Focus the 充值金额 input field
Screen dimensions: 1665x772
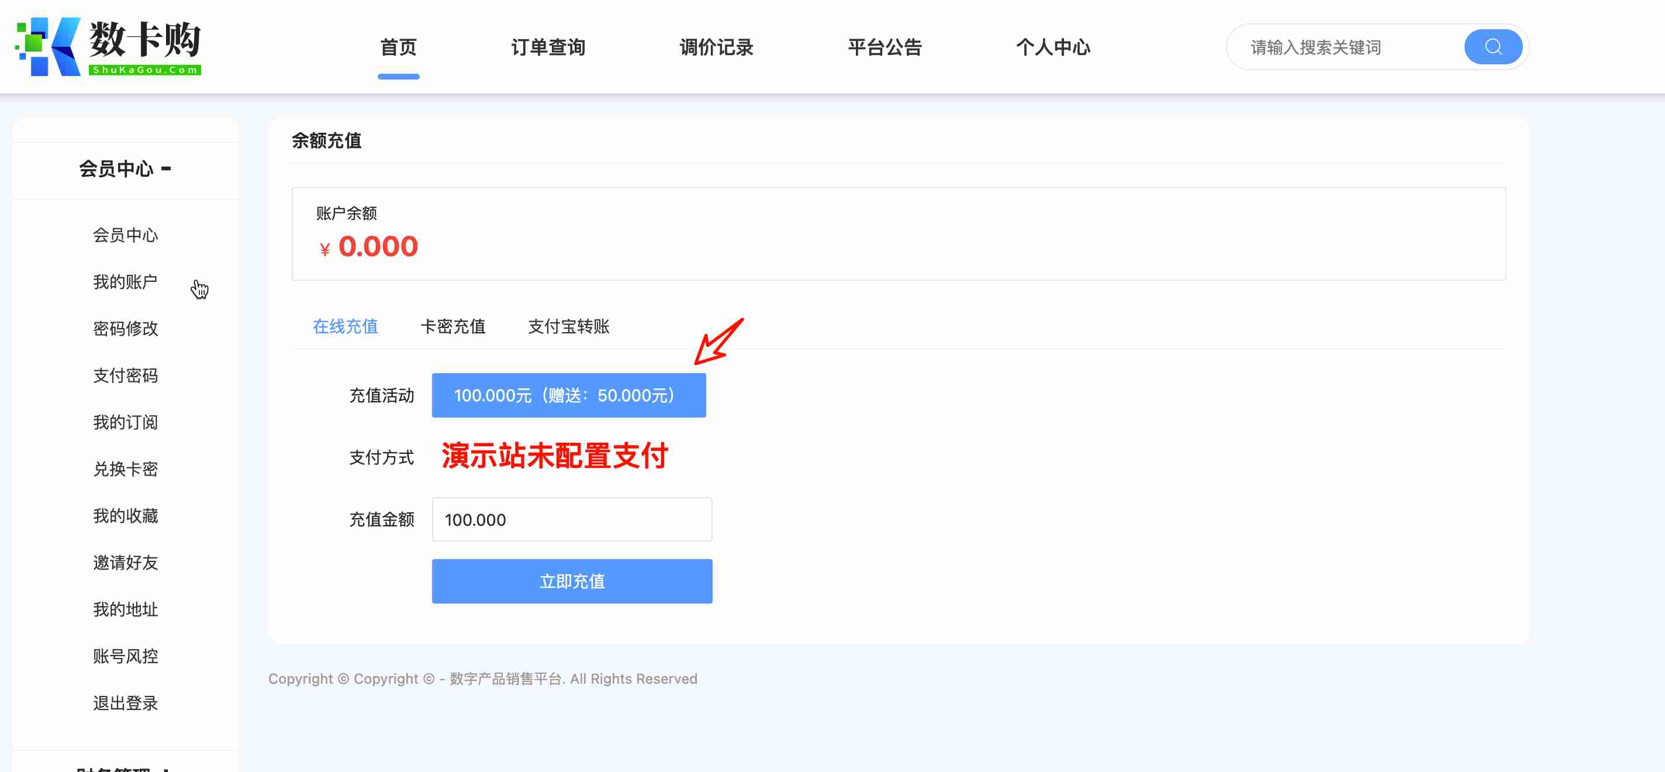[571, 519]
